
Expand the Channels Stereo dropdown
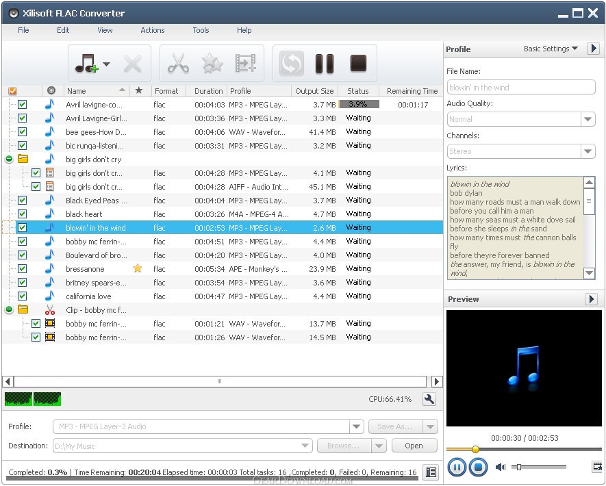click(588, 151)
